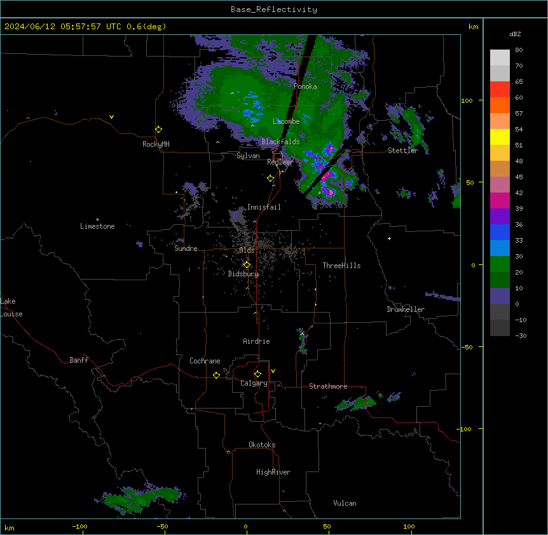Click the Ponoka city label
The image size is (548, 535).
pos(305,86)
